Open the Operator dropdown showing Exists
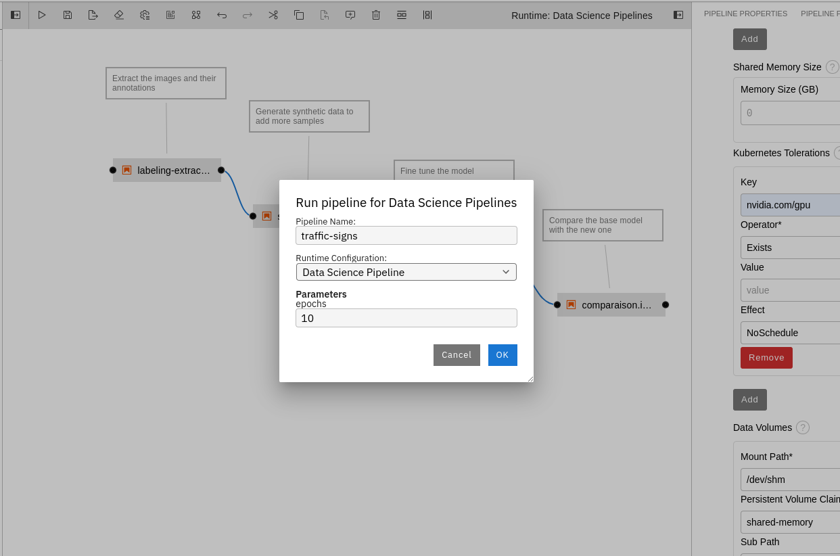Image resolution: width=840 pixels, height=556 pixels. point(790,248)
